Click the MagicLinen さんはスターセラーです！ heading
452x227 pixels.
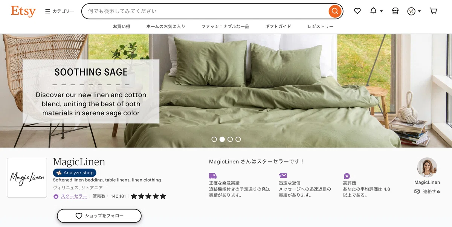pyautogui.click(x=257, y=161)
